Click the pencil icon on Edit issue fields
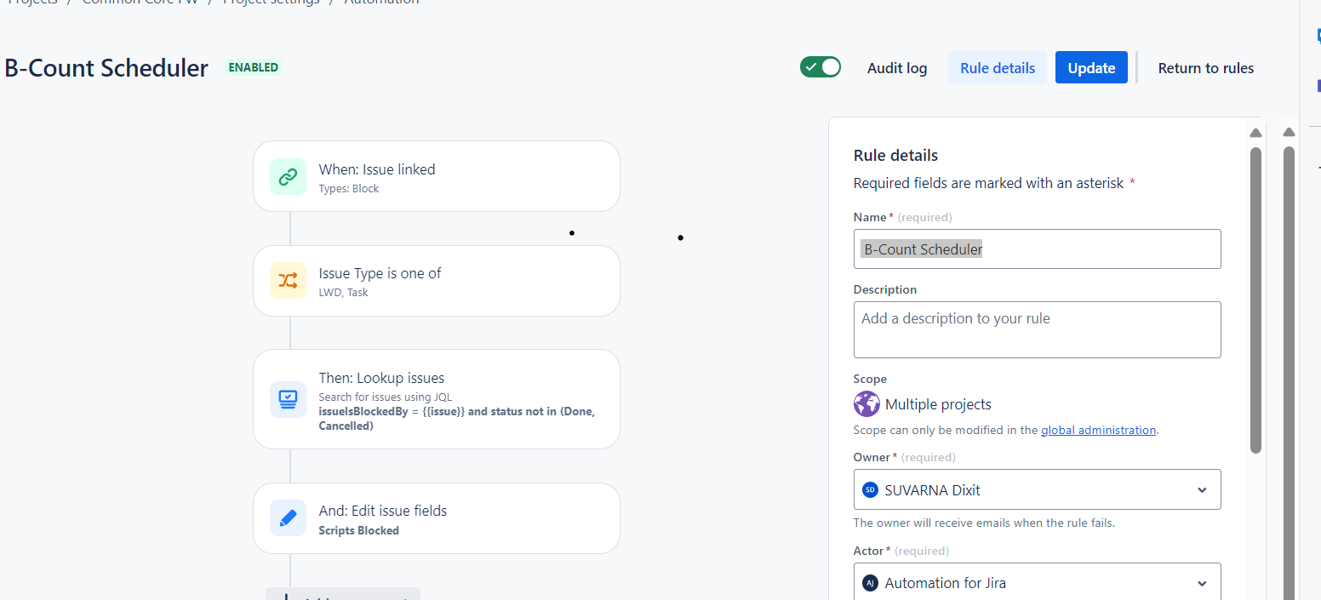 [288, 517]
